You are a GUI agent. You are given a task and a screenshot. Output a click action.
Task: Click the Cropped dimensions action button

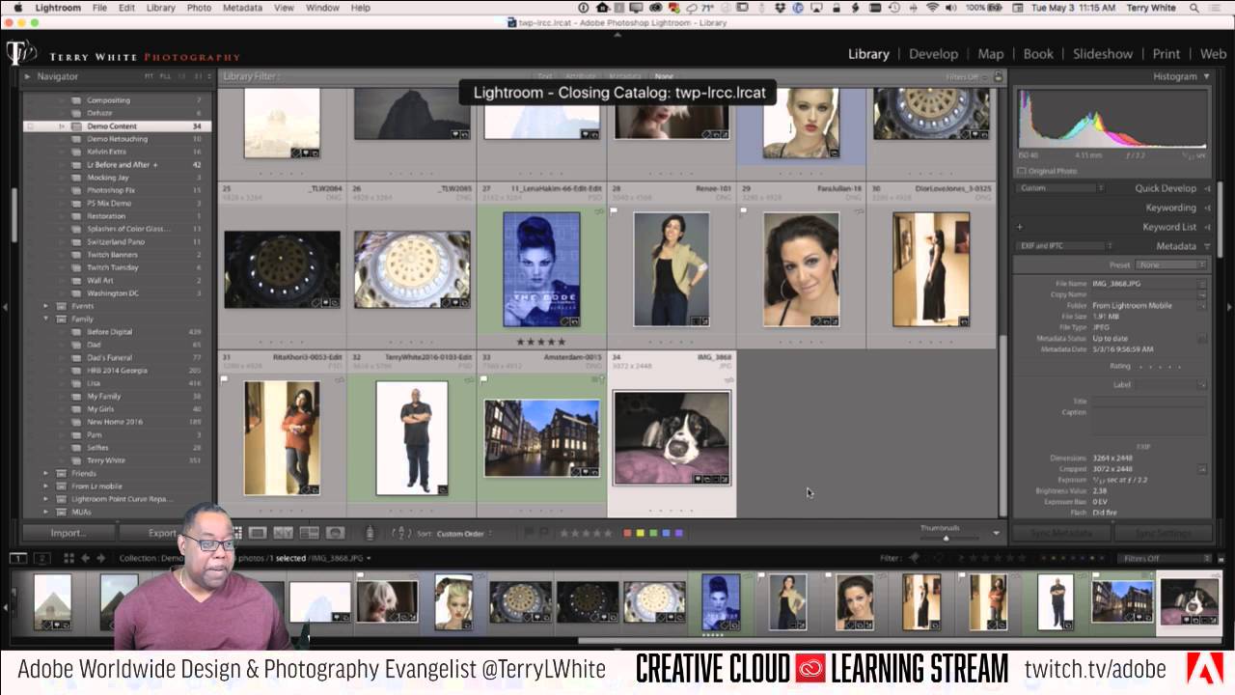[x=1202, y=469]
